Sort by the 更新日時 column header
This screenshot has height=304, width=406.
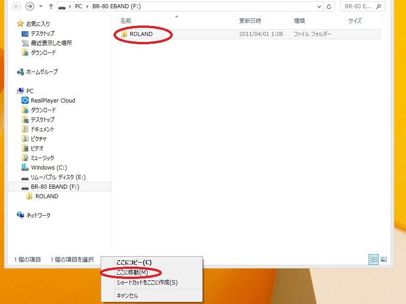[250, 21]
